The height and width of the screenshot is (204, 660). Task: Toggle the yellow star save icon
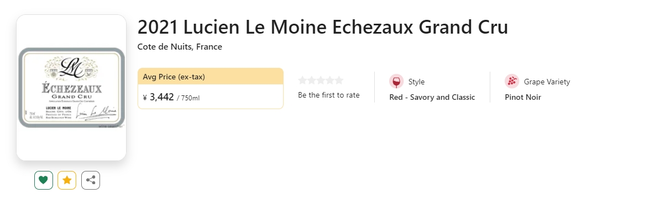(67, 180)
